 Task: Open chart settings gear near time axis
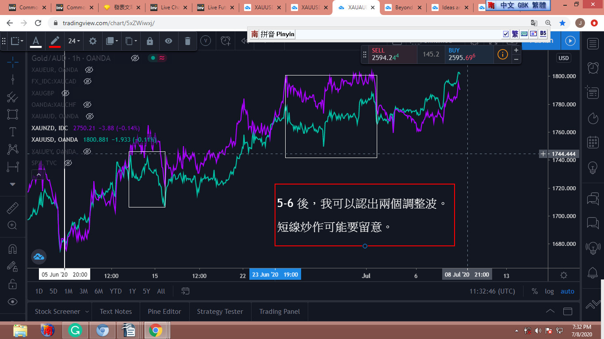point(564,275)
